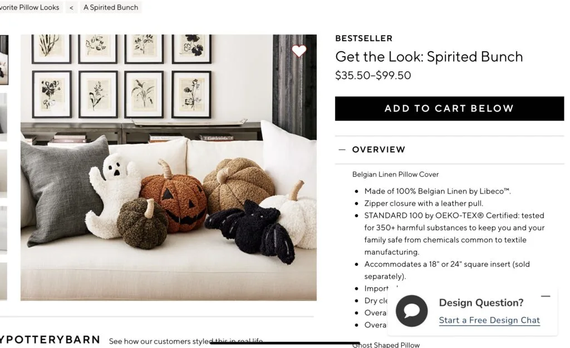Viewport: 570px width, 348px height.
Task: Favorite the product with the heart icon
Action: (299, 51)
